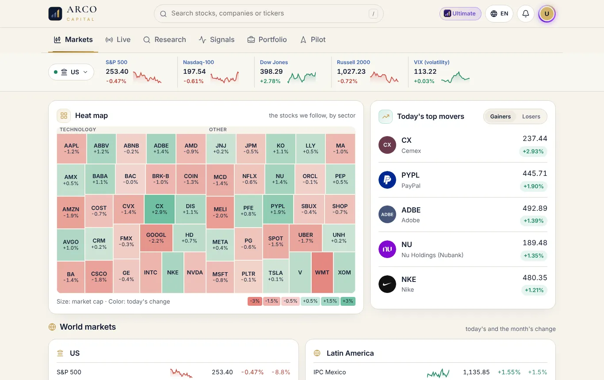Show Gainers in top movers
The height and width of the screenshot is (380, 604).
pyautogui.click(x=500, y=117)
